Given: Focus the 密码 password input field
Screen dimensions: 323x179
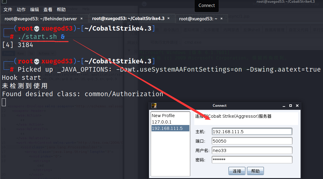Looking at the screenshot, I should pos(252,160).
